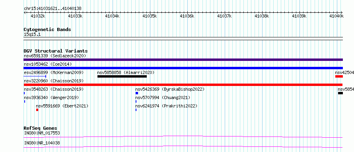Open the esv2496899 (McKernan2009) label
This screenshot has width=354, height=152.
click(54, 72)
